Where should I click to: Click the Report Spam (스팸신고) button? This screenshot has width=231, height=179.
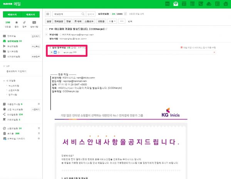(x=89, y=21)
